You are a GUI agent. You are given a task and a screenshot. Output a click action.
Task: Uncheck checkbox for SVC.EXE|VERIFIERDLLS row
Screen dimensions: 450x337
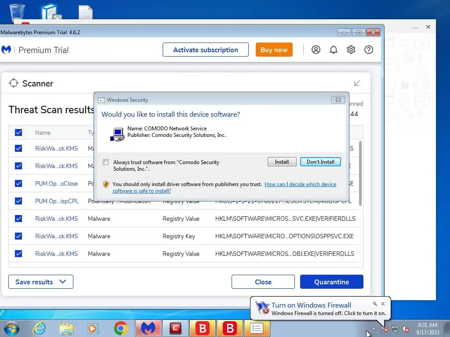18,219
